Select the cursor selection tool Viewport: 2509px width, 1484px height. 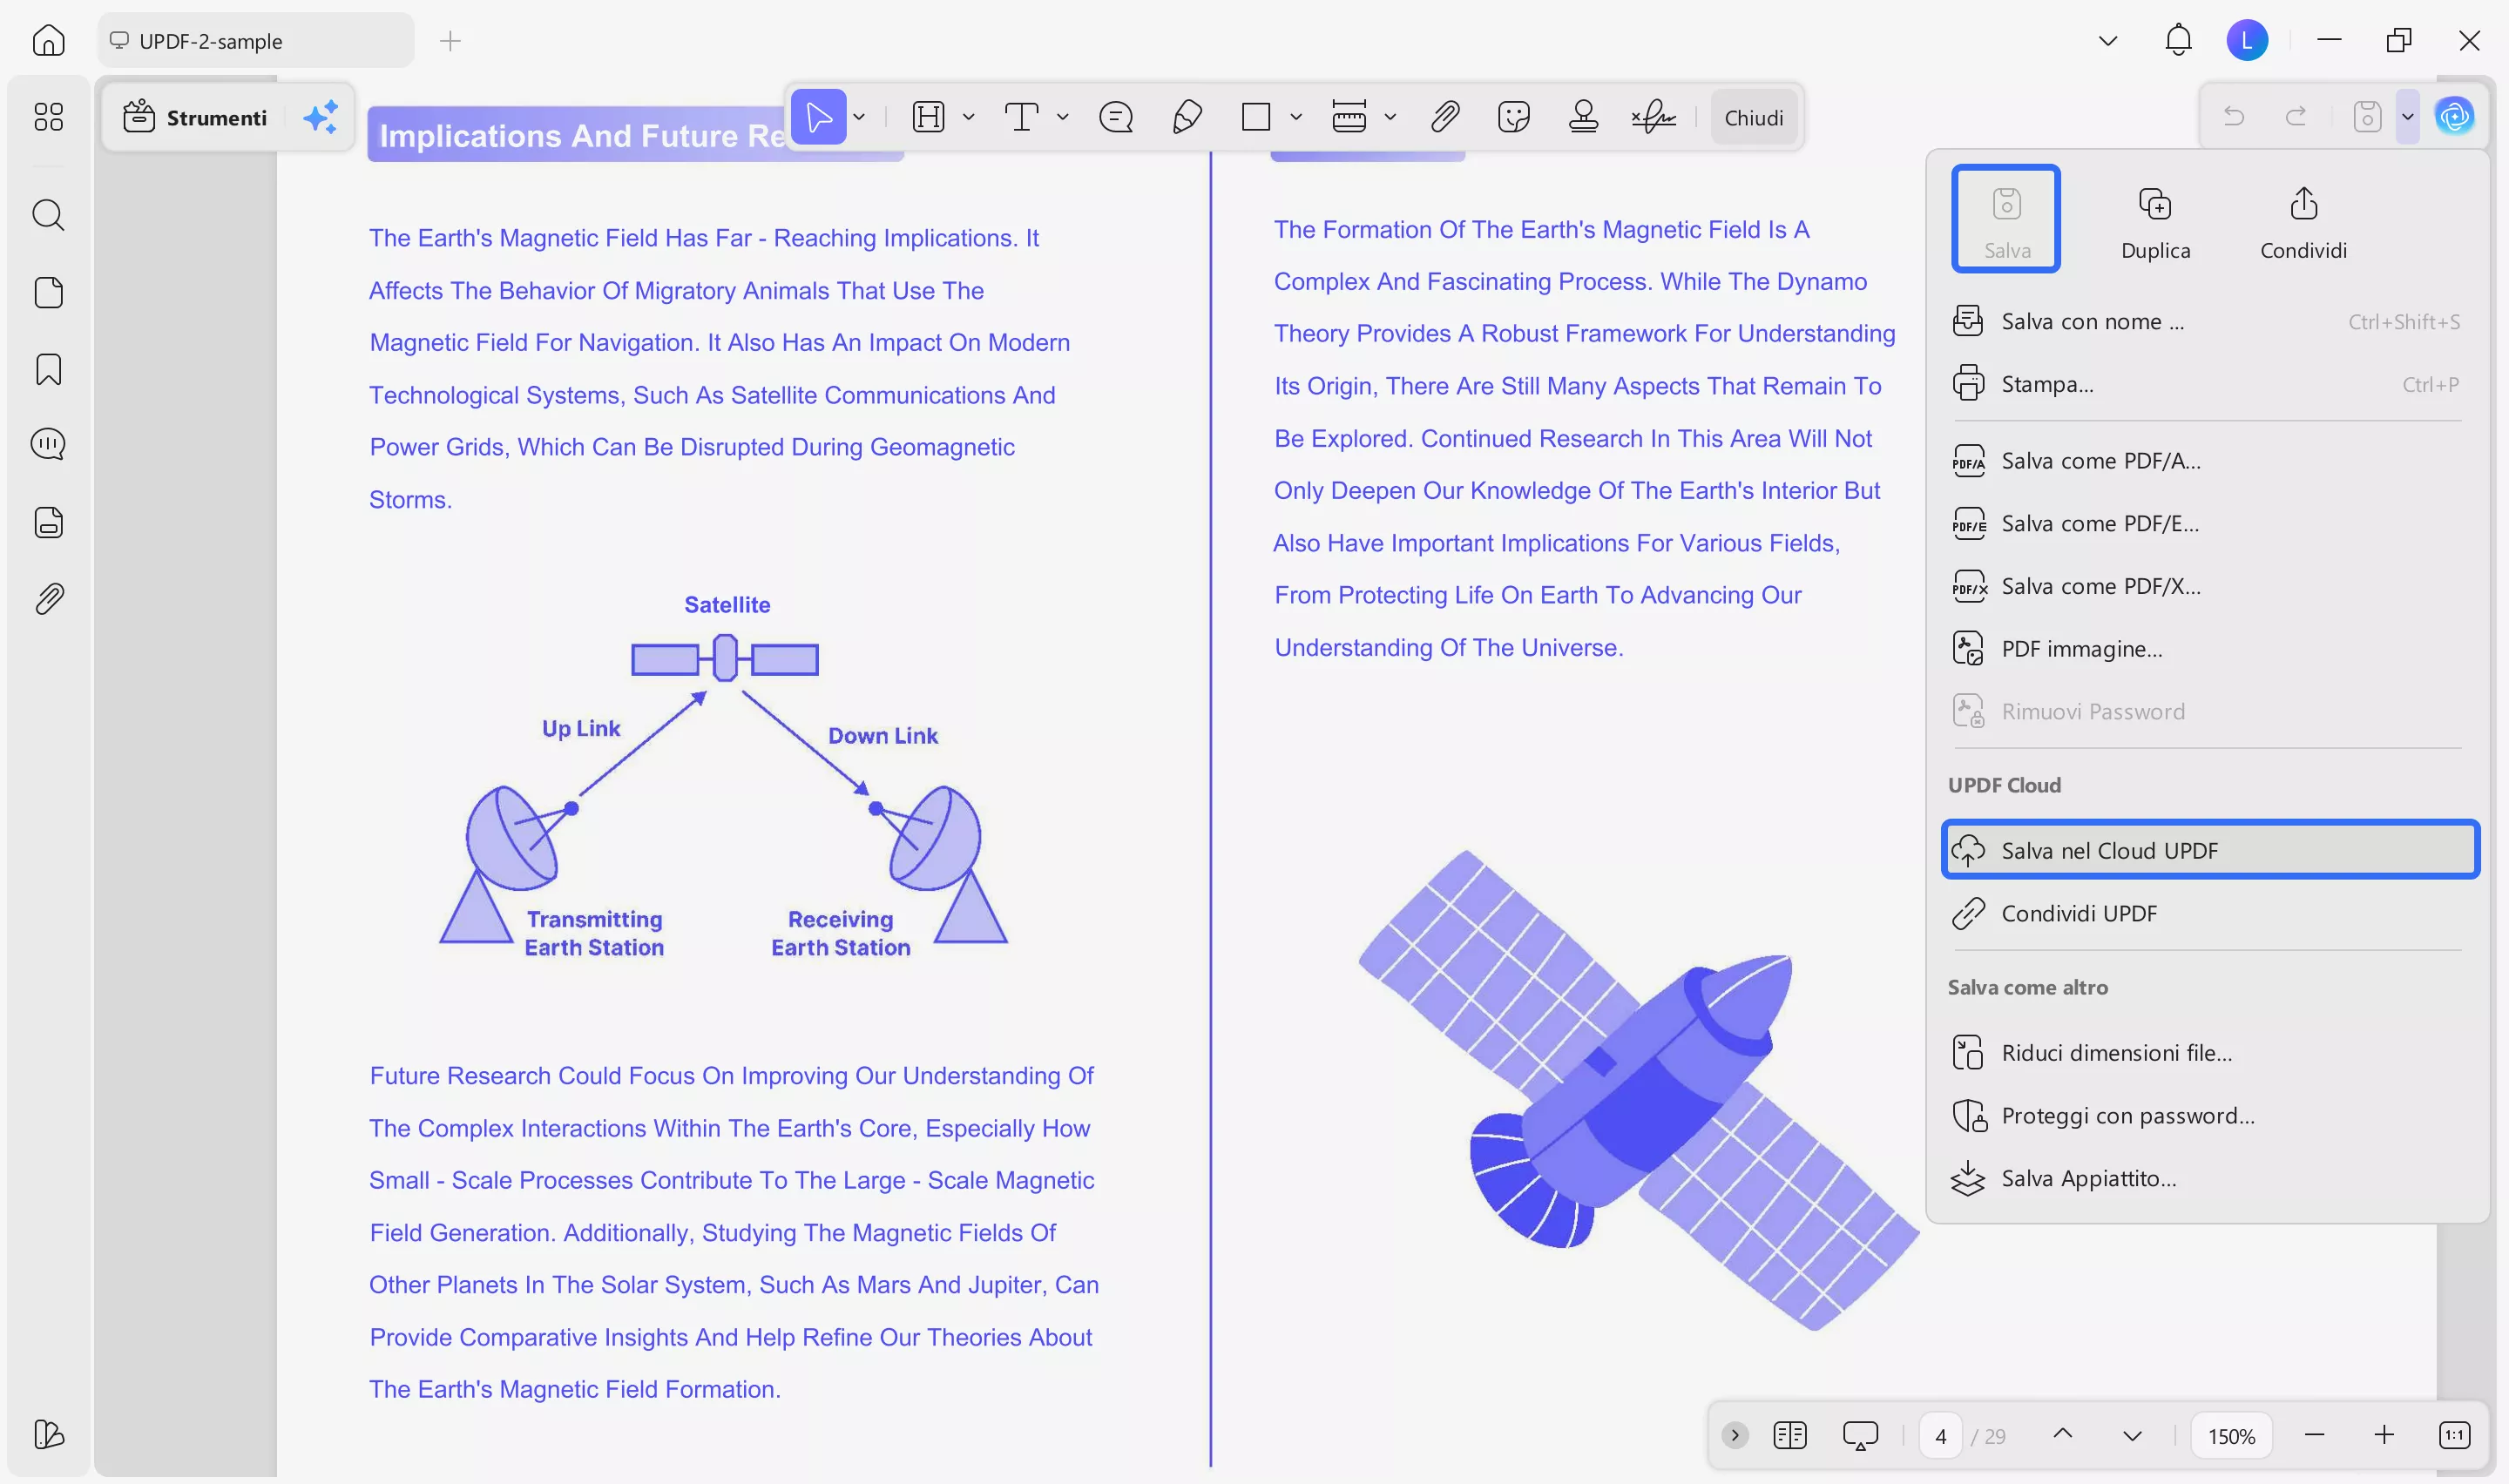pyautogui.click(x=818, y=117)
